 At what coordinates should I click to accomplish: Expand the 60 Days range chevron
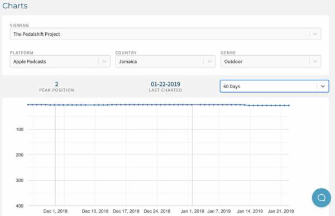[x=323, y=87]
